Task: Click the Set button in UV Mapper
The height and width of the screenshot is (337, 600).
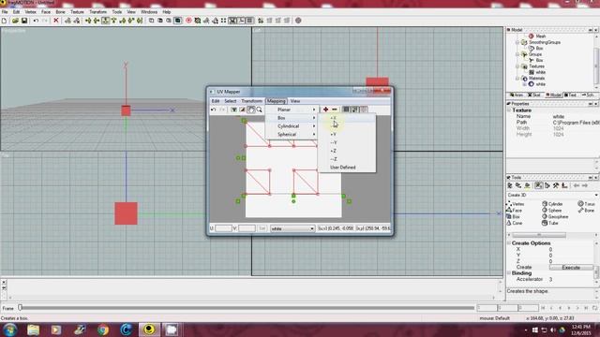Action: (x=262, y=228)
